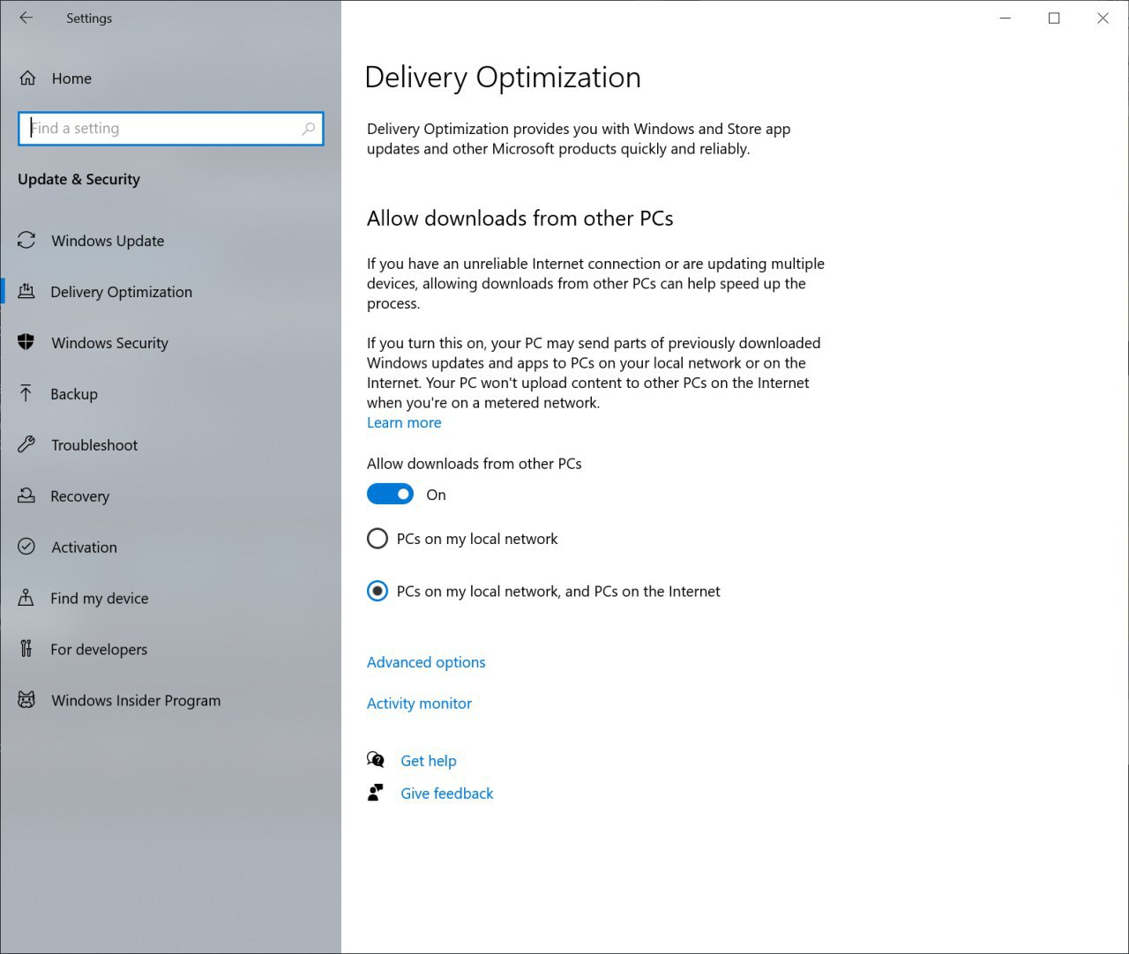
Task: Focus the Find a setting search box
Action: 171,129
